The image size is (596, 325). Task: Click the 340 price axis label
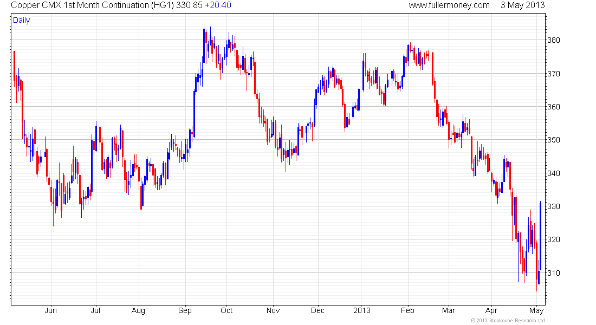click(x=553, y=173)
